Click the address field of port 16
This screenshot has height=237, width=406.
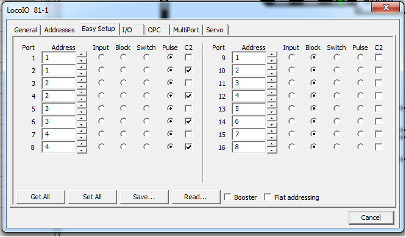point(249,147)
